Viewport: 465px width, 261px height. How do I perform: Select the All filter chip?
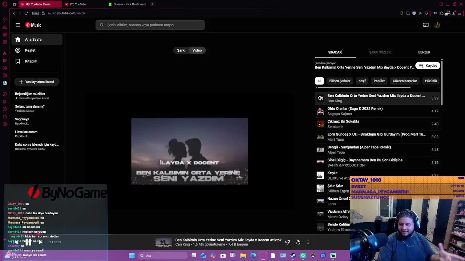(319, 81)
